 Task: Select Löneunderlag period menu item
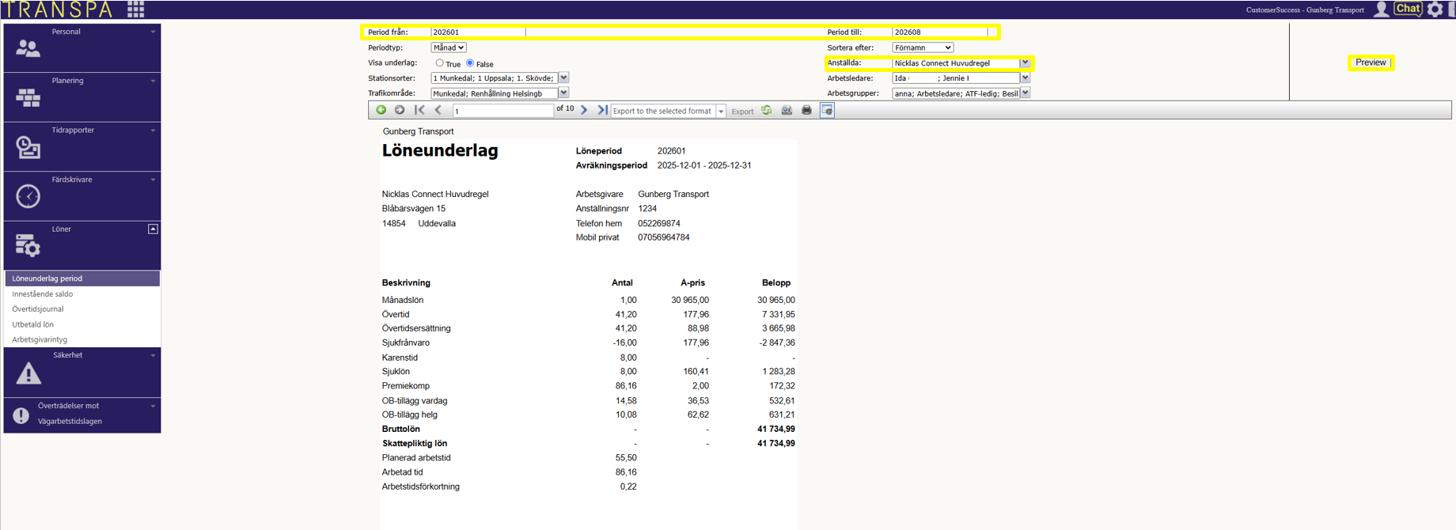point(82,278)
